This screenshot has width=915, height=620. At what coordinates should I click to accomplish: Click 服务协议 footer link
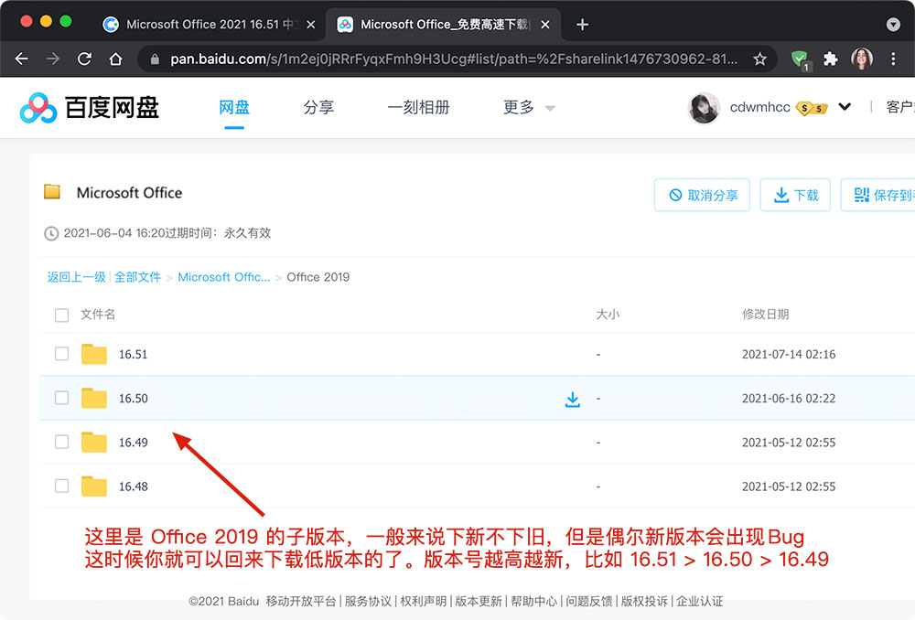(x=368, y=602)
